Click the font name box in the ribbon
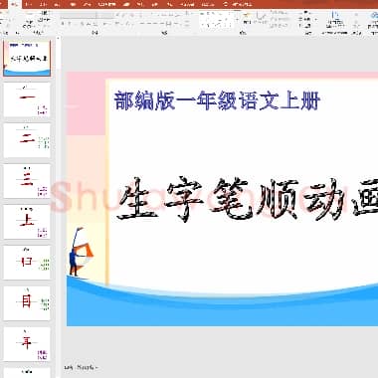Screen dimensions: 378x378 79,15
